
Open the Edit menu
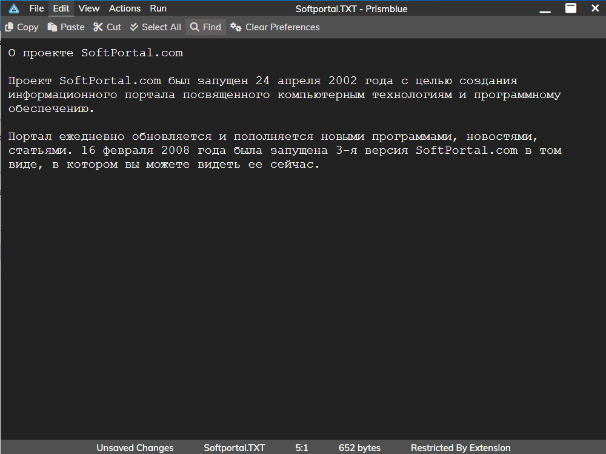click(61, 8)
